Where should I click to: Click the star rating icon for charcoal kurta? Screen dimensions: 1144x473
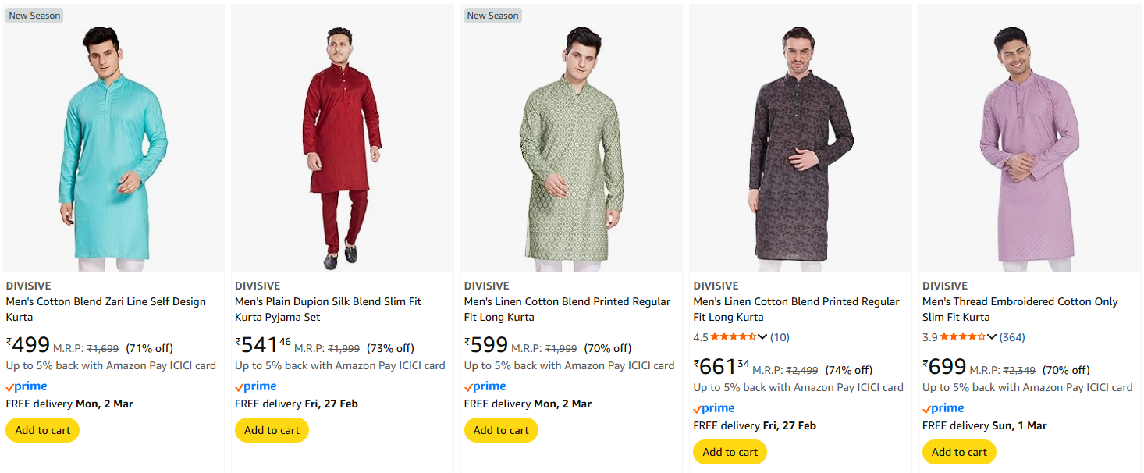pos(733,337)
